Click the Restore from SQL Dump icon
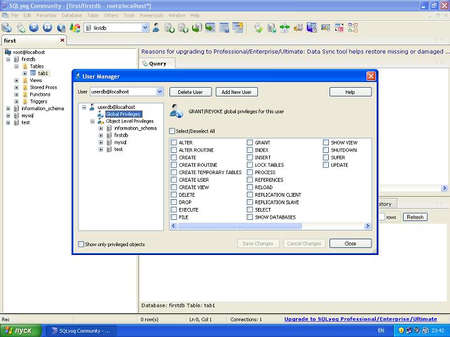450x337 pixels. 196,28
